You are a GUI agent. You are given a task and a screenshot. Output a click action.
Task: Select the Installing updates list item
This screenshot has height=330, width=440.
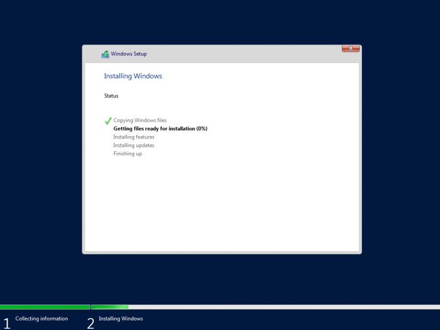coord(133,145)
